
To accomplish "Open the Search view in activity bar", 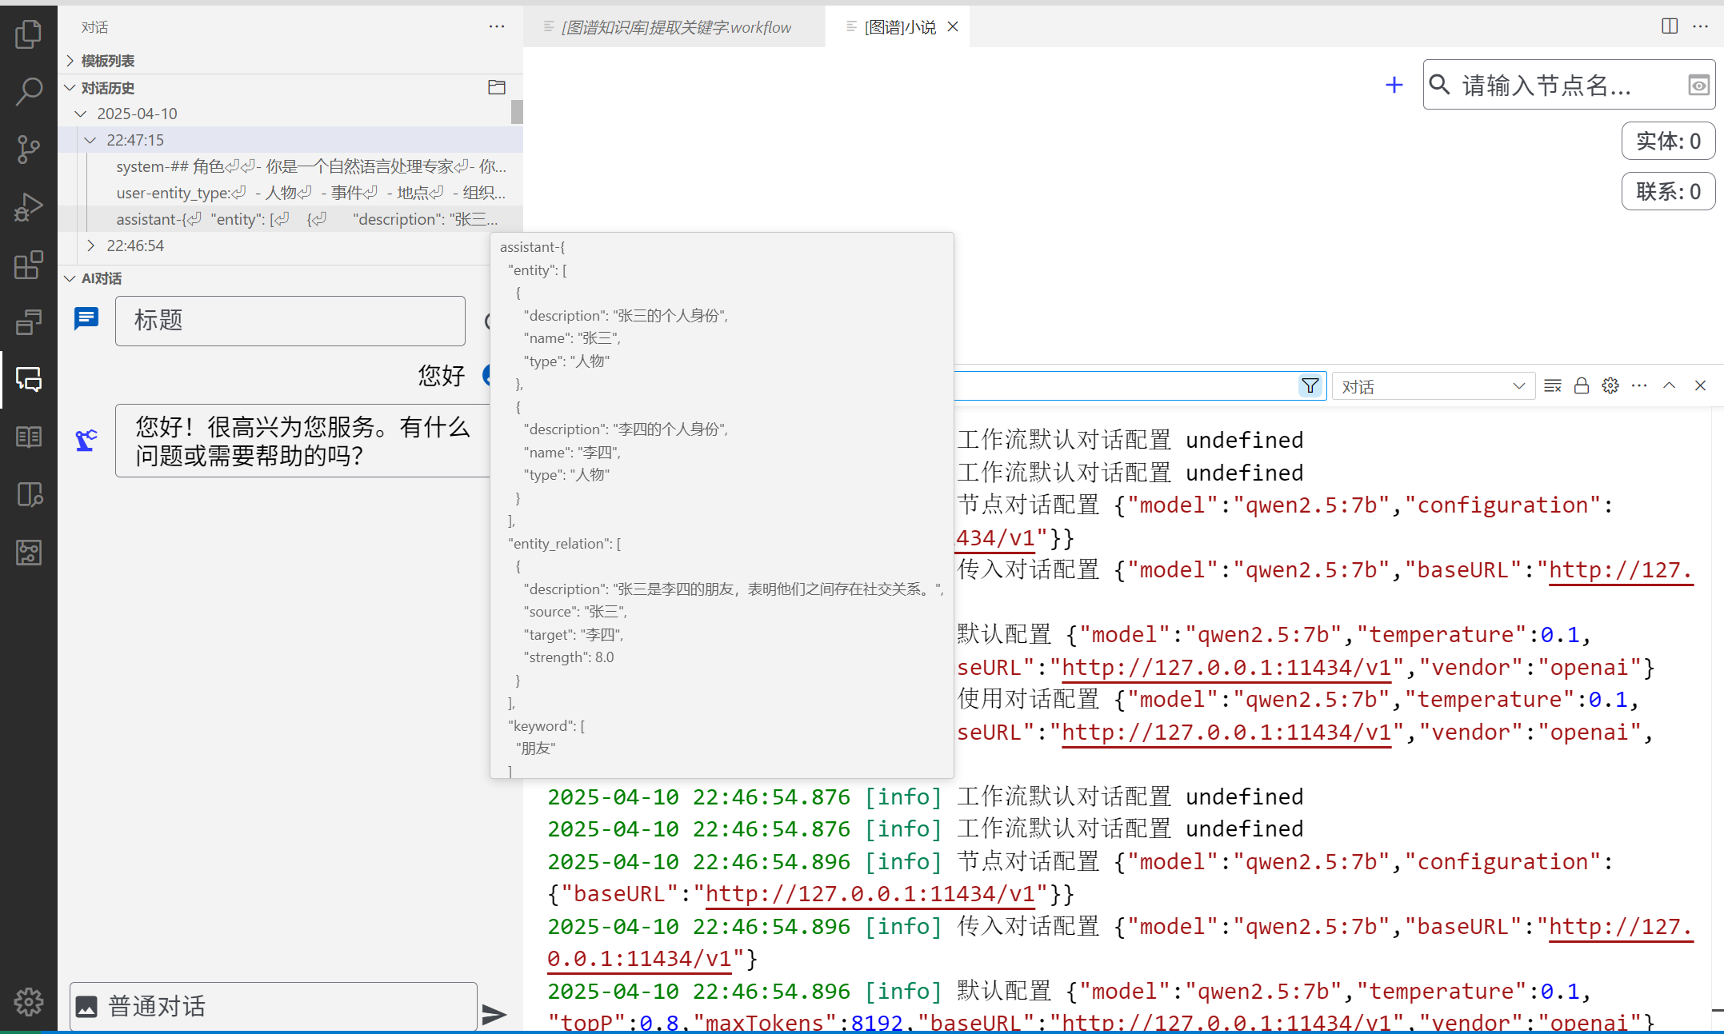I will (29, 91).
